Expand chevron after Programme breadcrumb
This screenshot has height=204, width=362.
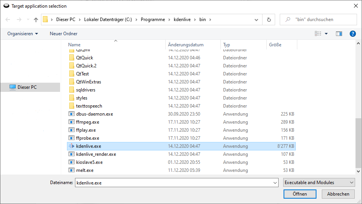[x=169, y=20]
